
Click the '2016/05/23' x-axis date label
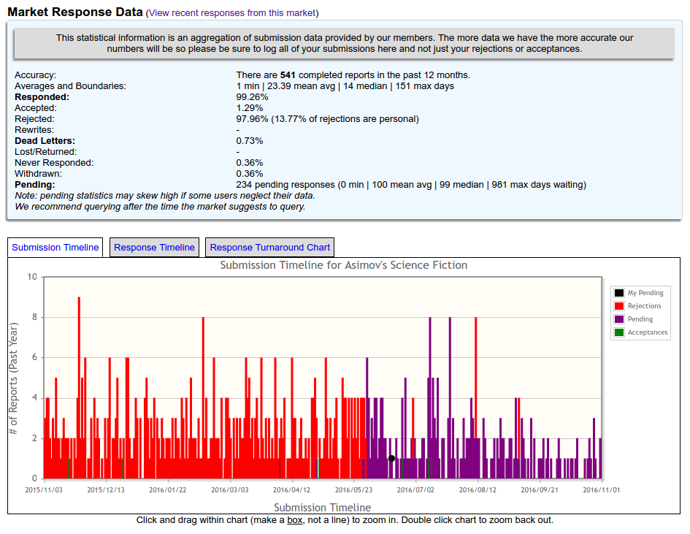pos(354,490)
